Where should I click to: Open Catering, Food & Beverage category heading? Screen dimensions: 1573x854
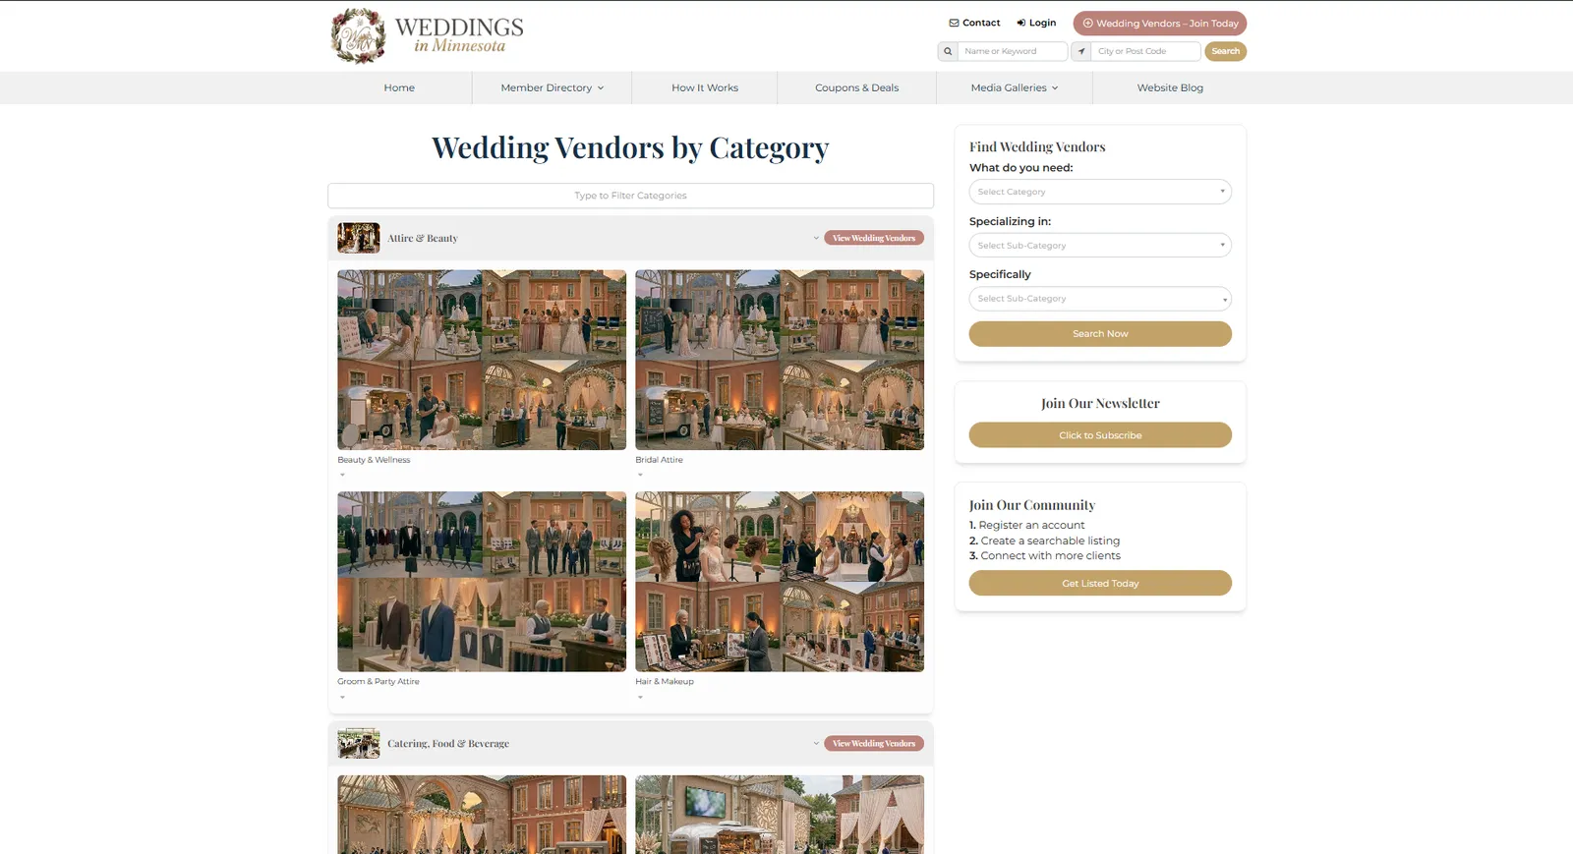(x=448, y=744)
